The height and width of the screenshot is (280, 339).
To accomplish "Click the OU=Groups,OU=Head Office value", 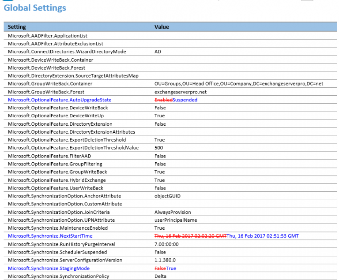I will 239,84.
